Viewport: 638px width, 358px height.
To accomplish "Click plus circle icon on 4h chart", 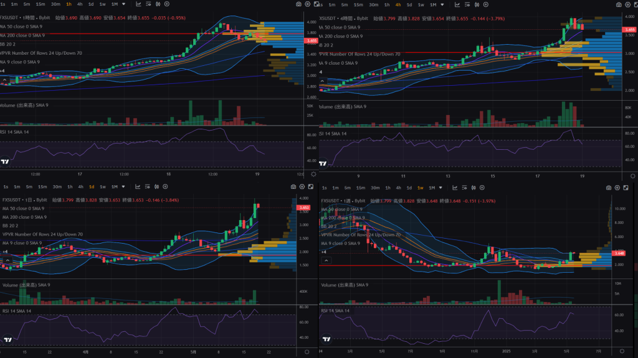I will point(486,5).
